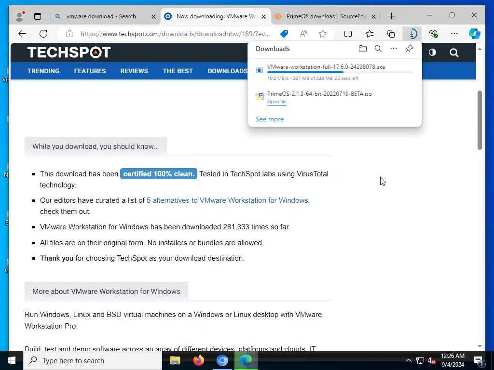Viewport: 494px width, 370px height.
Task: Open File Explorer from taskbar
Action: coord(175,360)
